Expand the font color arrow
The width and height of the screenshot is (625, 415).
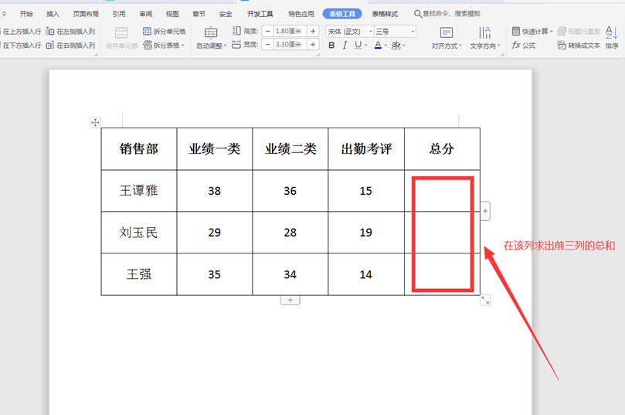coord(386,46)
